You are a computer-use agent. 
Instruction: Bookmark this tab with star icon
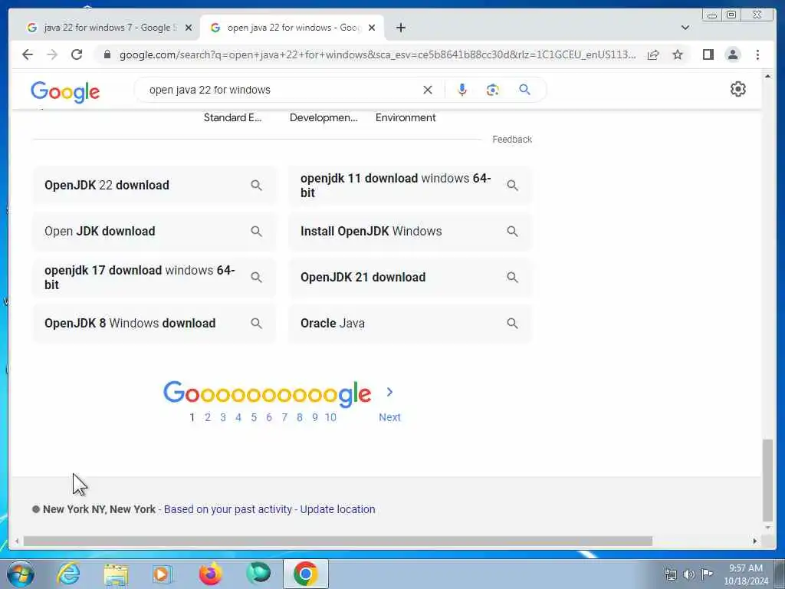coord(678,54)
